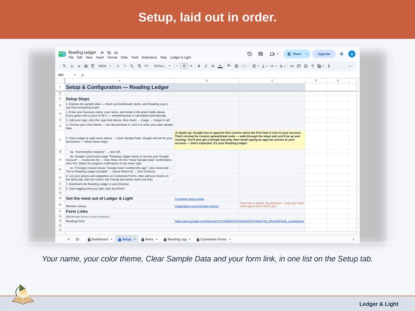Open the borders tool
415x311 pixels.
pyautogui.click(x=236, y=66)
